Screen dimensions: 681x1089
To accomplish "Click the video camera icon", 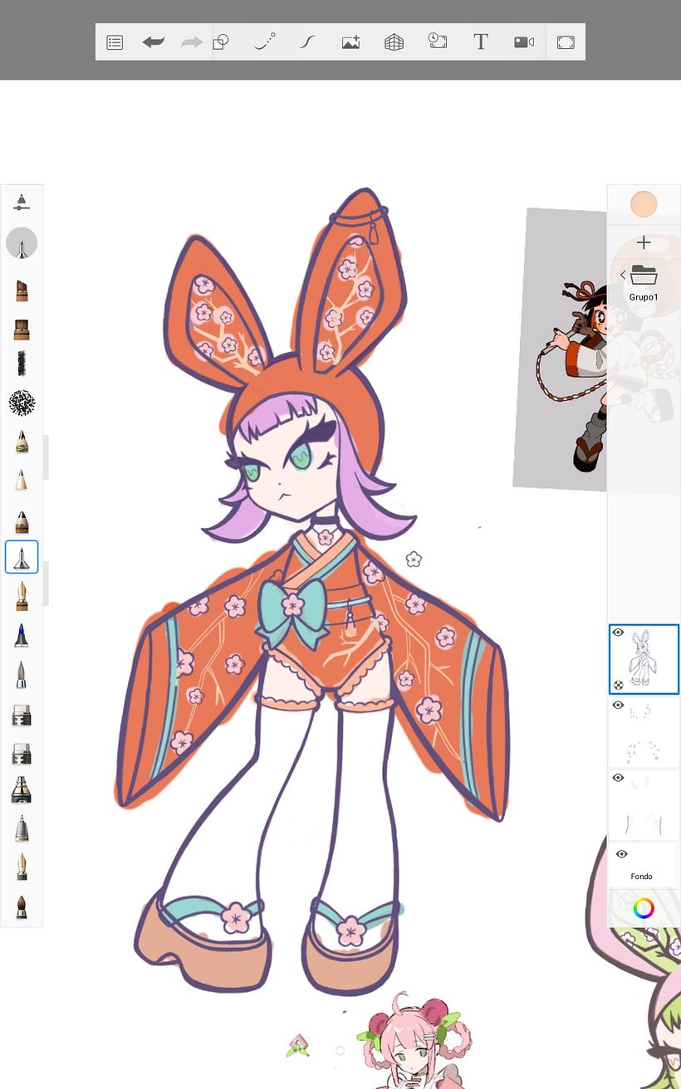I will [523, 42].
